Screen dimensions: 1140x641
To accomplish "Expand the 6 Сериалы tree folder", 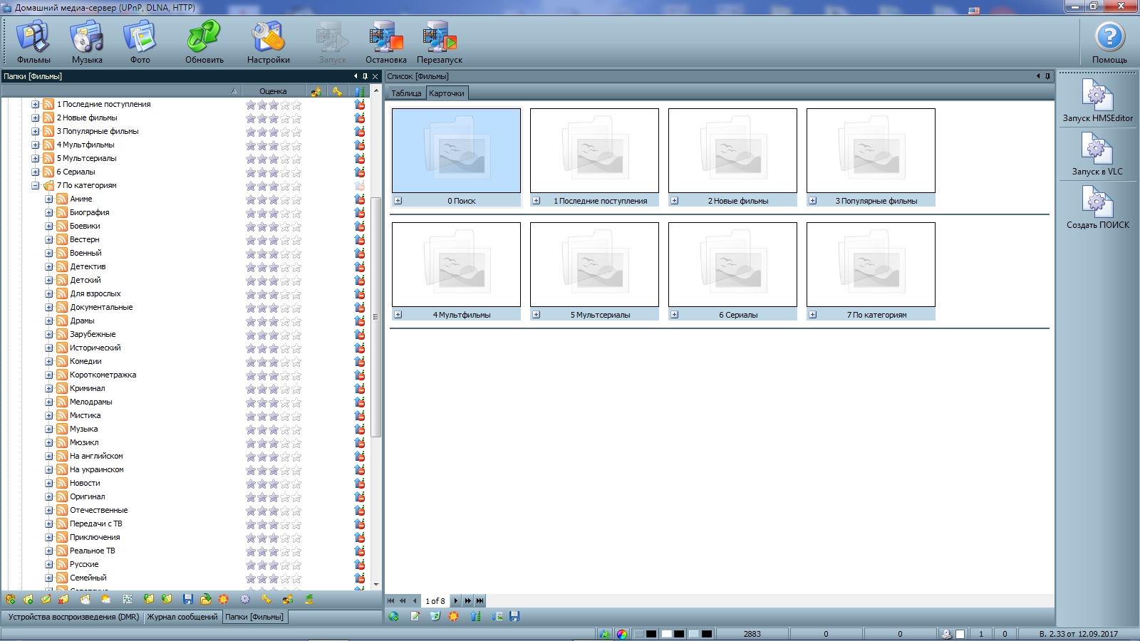I will click(x=35, y=172).
